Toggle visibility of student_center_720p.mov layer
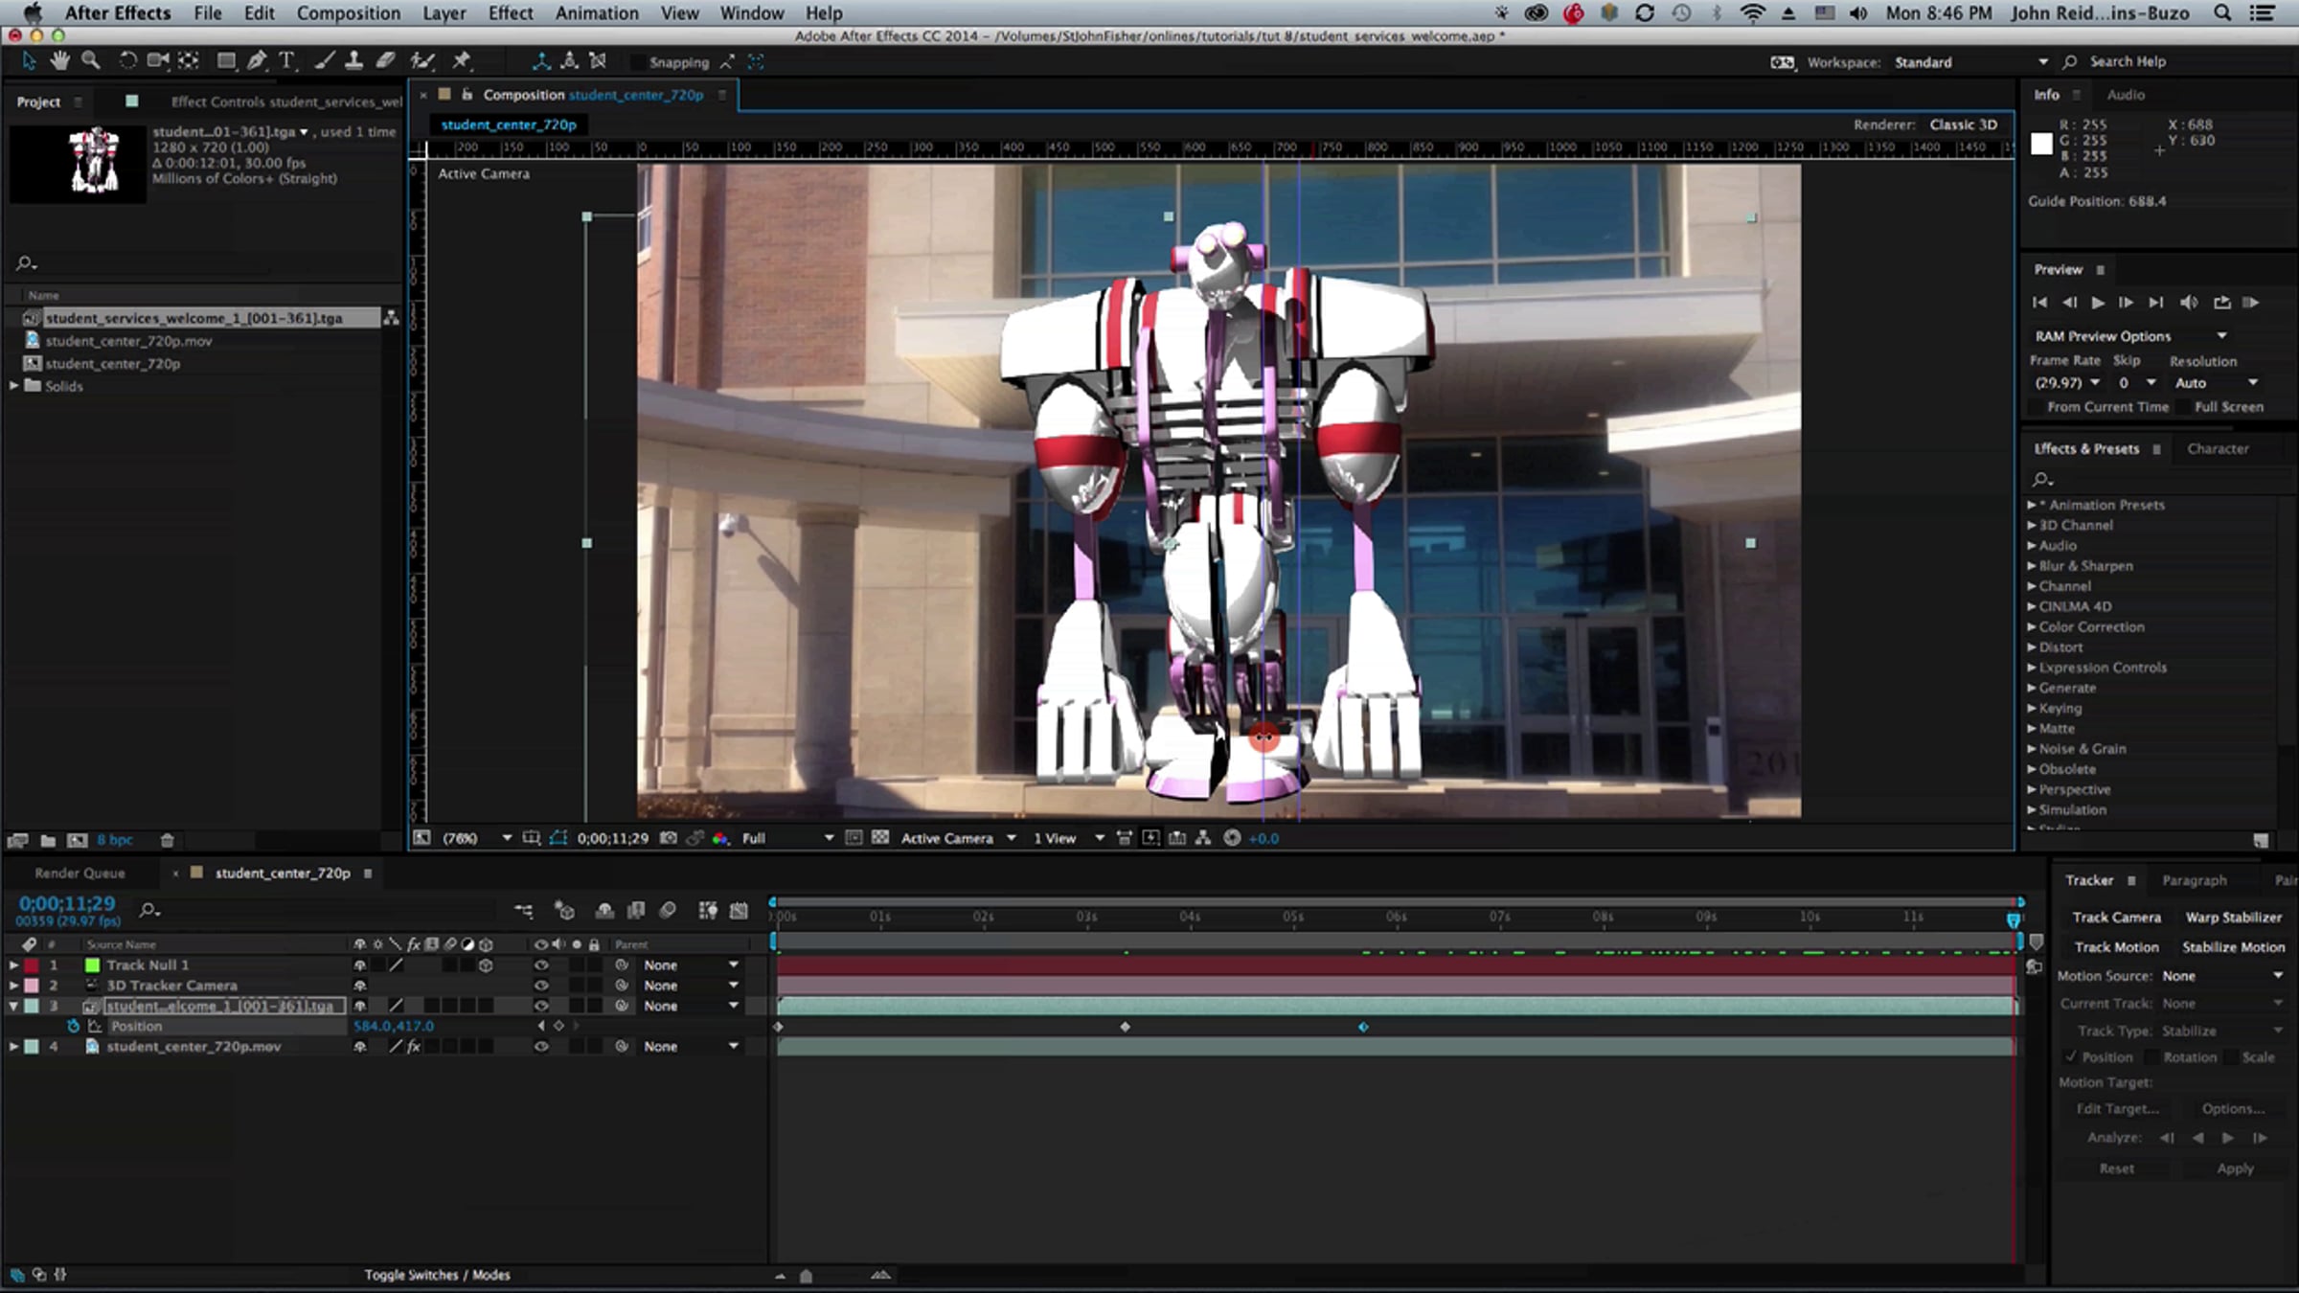The height and width of the screenshot is (1293, 2299). 541,1047
